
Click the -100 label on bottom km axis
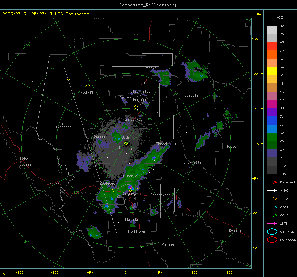click(x=54, y=272)
